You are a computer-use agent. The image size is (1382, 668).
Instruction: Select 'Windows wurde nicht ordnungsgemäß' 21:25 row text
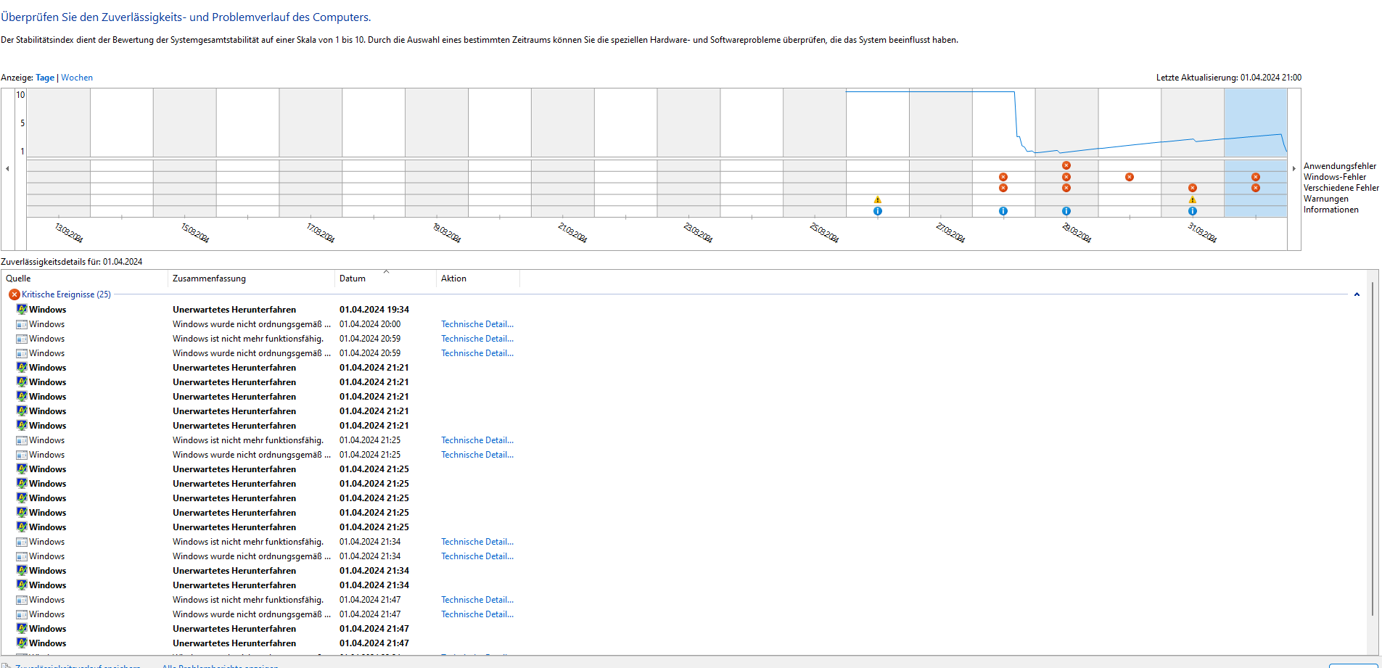tap(252, 455)
